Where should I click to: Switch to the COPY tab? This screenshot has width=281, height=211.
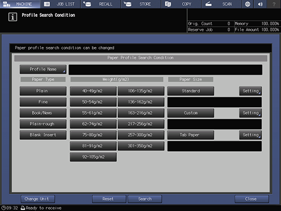182,4
